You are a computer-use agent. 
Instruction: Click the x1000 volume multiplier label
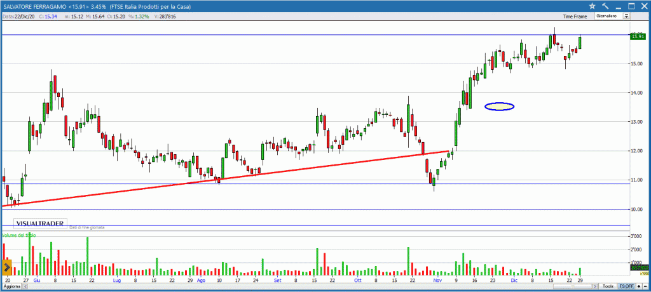pos(644,274)
